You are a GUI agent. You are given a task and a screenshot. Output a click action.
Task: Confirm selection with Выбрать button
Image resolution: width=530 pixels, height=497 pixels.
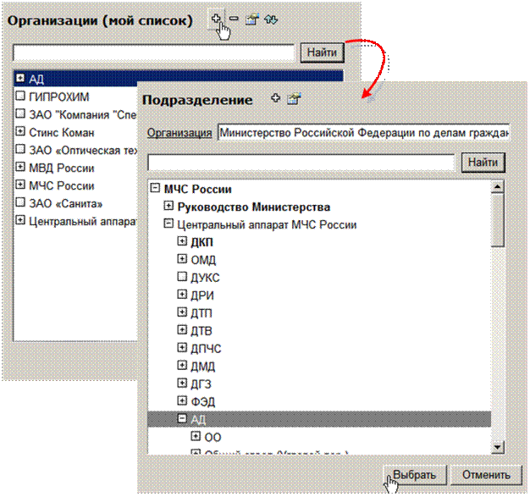[415, 475]
